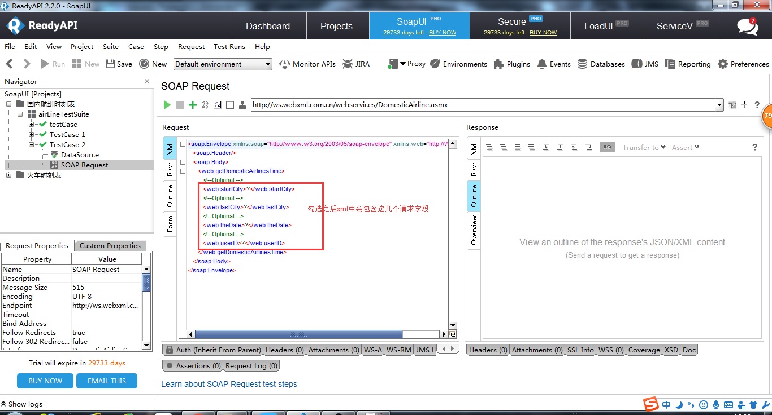Screen dimensions: 772x415
Task: Click the ReadyAPI logo
Action: (42, 25)
